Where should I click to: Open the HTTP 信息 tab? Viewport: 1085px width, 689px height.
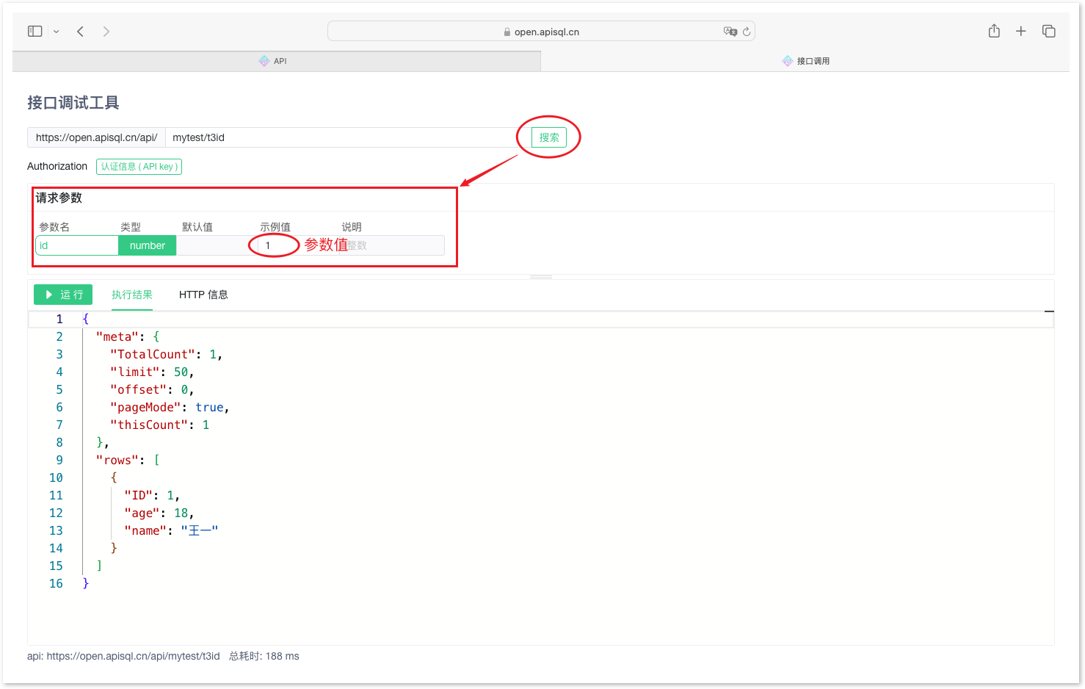click(x=203, y=295)
